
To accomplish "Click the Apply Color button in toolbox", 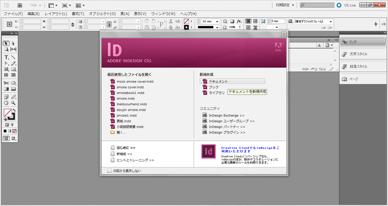I will 5,131.
